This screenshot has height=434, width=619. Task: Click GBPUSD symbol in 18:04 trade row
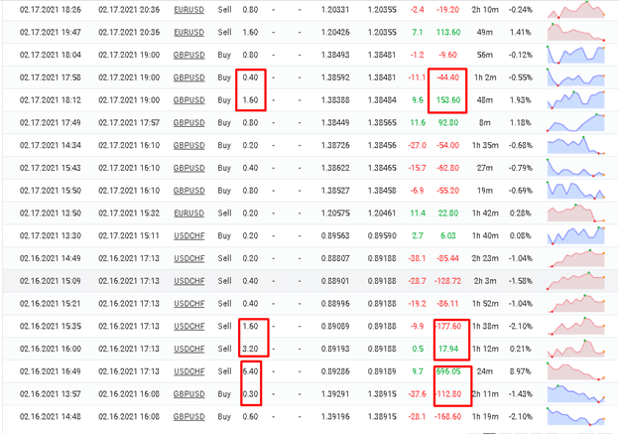pyautogui.click(x=188, y=55)
